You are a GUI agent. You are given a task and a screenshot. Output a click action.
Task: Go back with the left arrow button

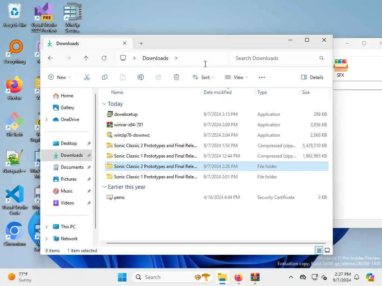coord(50,58)
